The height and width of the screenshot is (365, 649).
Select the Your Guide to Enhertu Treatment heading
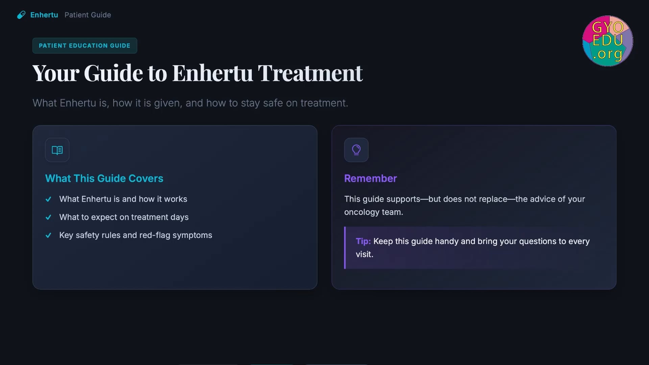pyautogui.click(x=198, y=73)
